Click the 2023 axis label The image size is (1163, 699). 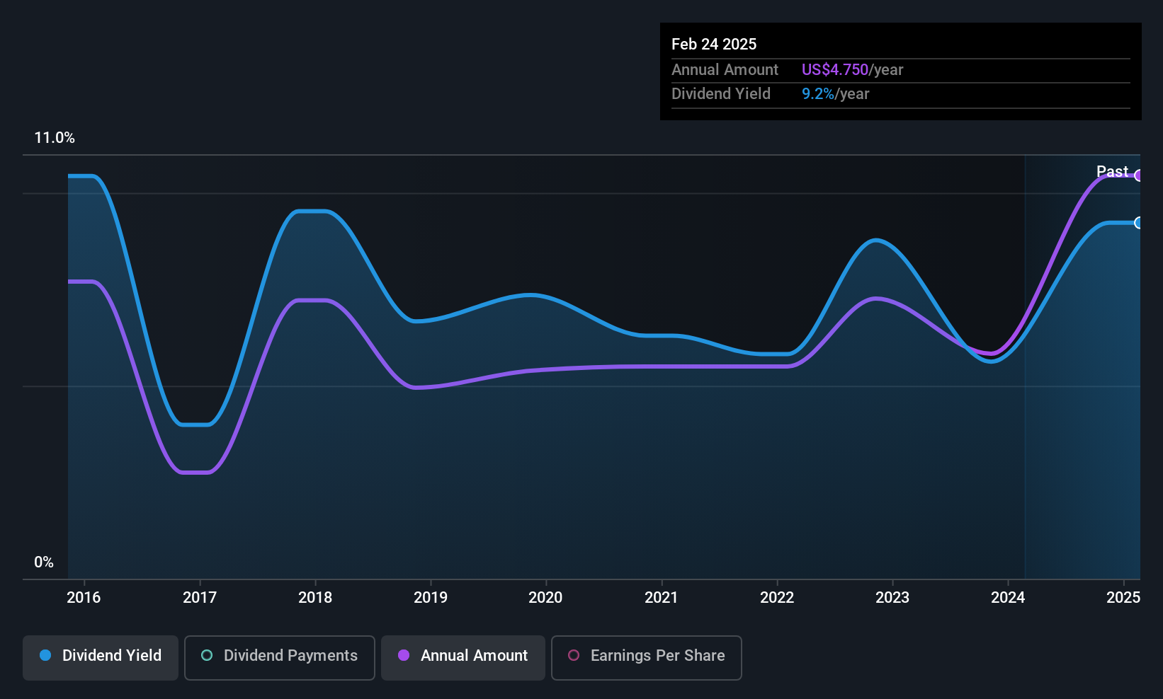892,597
